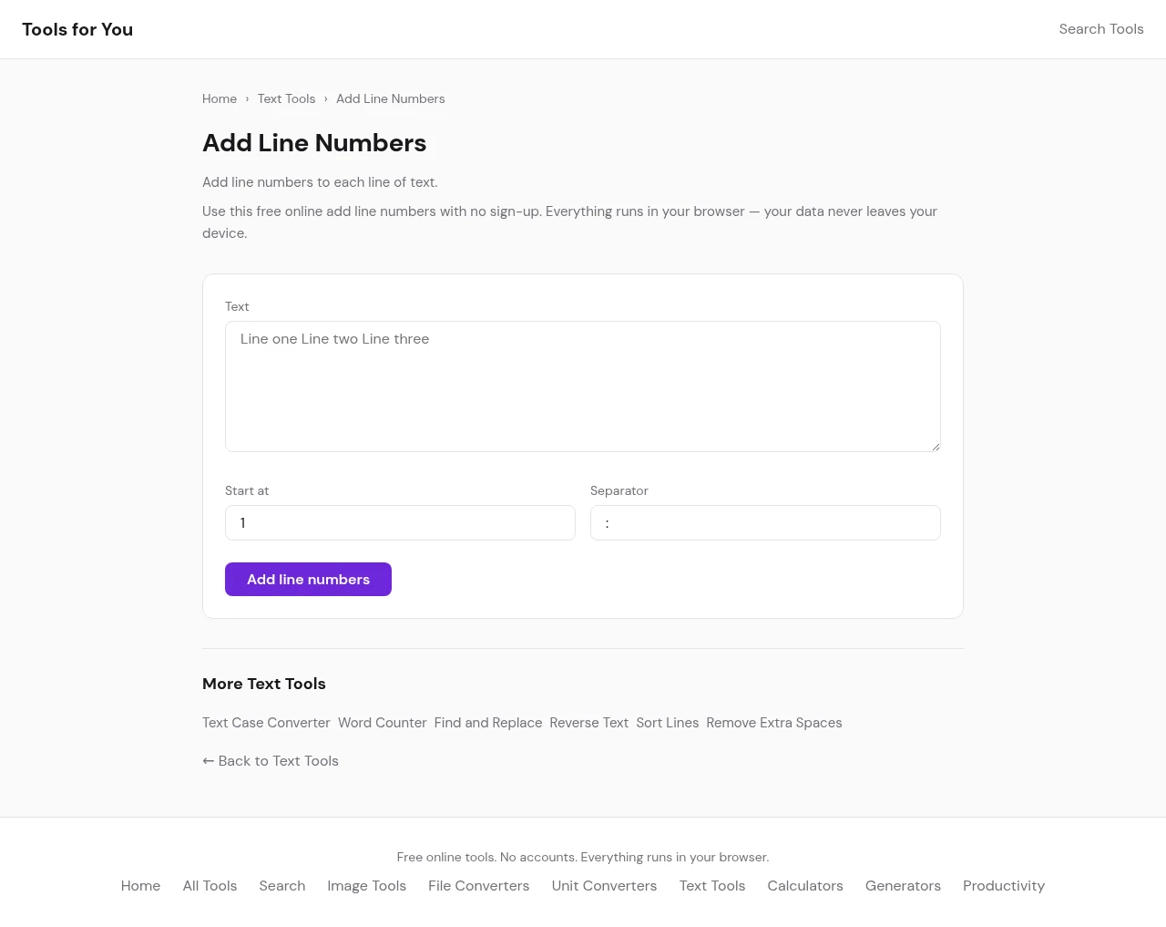This screenshot has height=927, width=1166.
Task: Open the Text Case Converter tool
Action: [266, 723]
